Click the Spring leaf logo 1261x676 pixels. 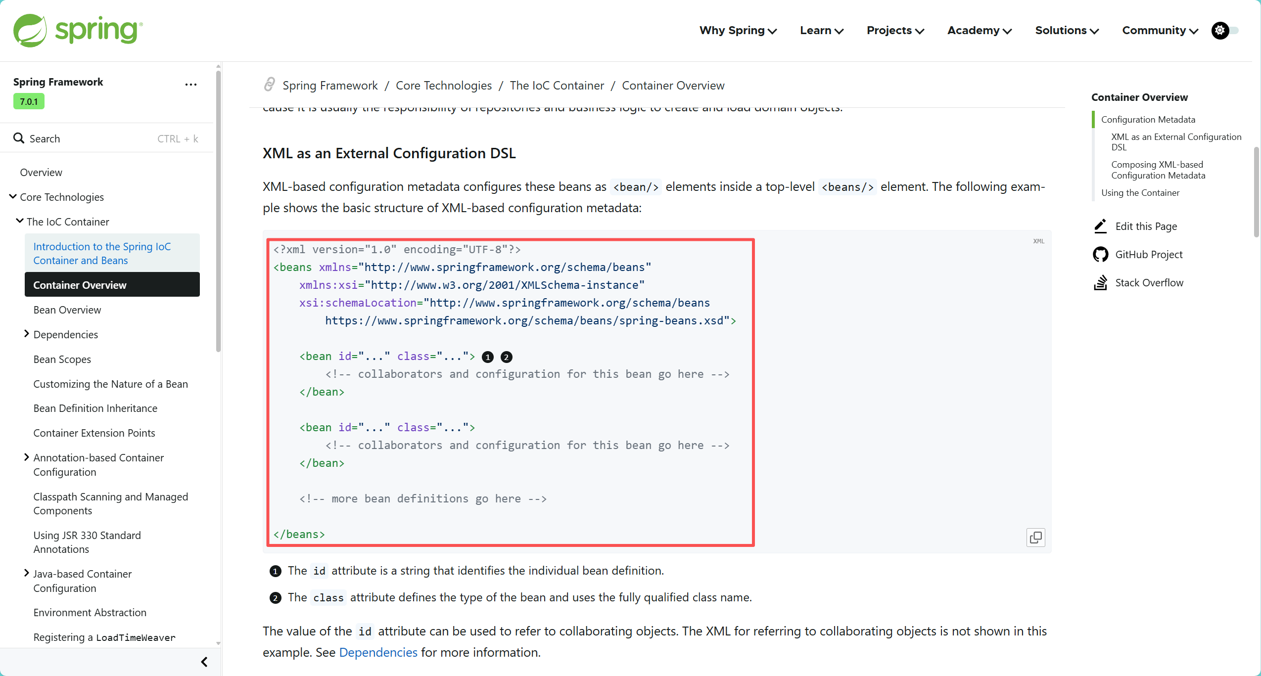30,30
